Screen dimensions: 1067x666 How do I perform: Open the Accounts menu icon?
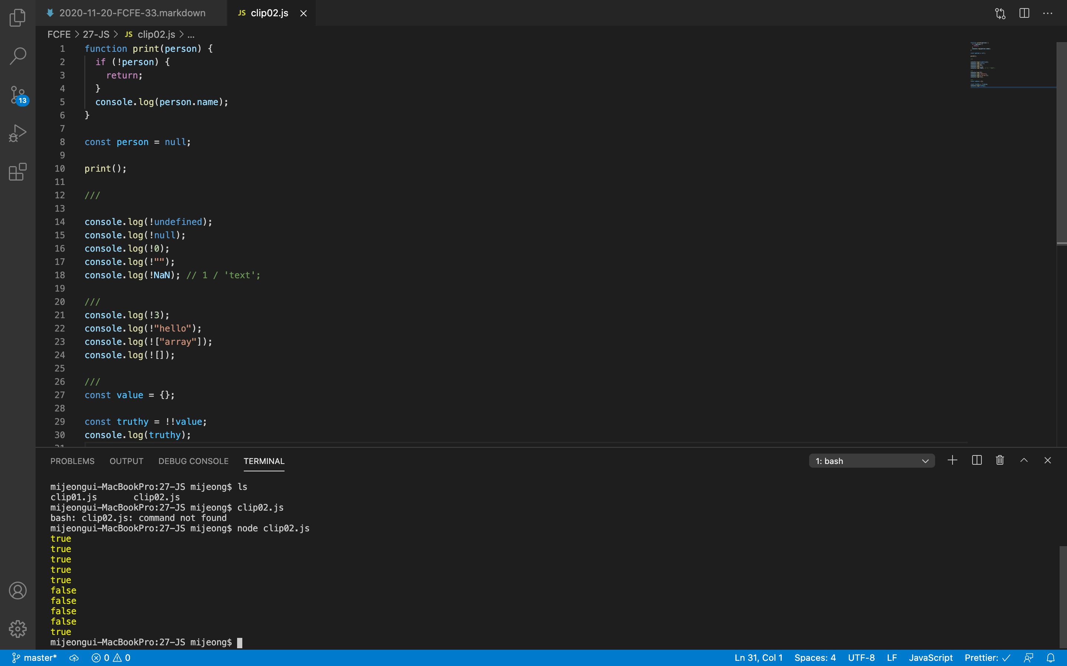(18, 591)
